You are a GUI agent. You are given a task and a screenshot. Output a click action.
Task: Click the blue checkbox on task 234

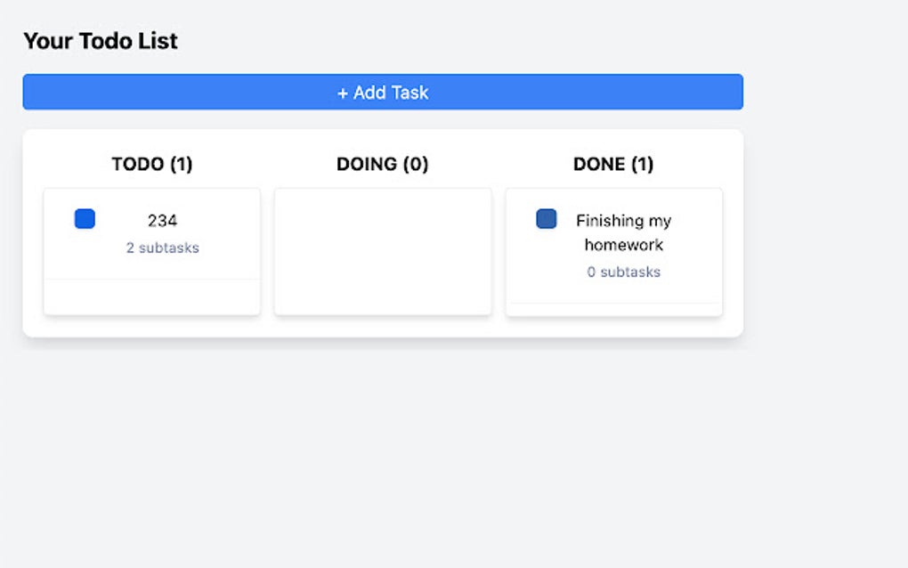(x=85, y=218)
